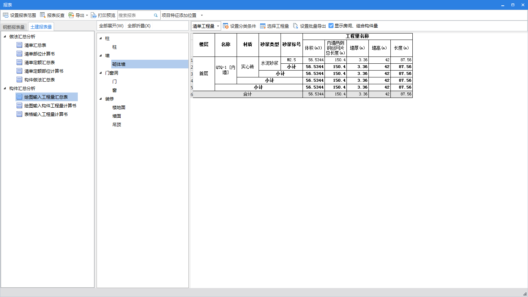Click the 设置批量导出 icon
The image size is (528, 297).
[295, 26]
